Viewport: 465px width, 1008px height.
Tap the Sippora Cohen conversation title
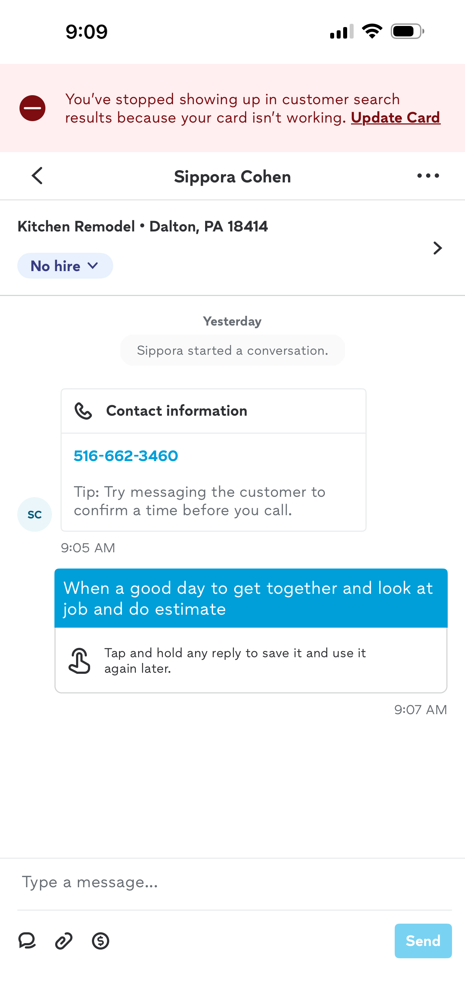(232, 177)
